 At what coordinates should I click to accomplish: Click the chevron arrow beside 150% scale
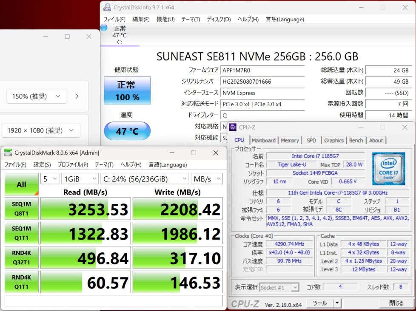pyautogui.click(x=77, y=96)
